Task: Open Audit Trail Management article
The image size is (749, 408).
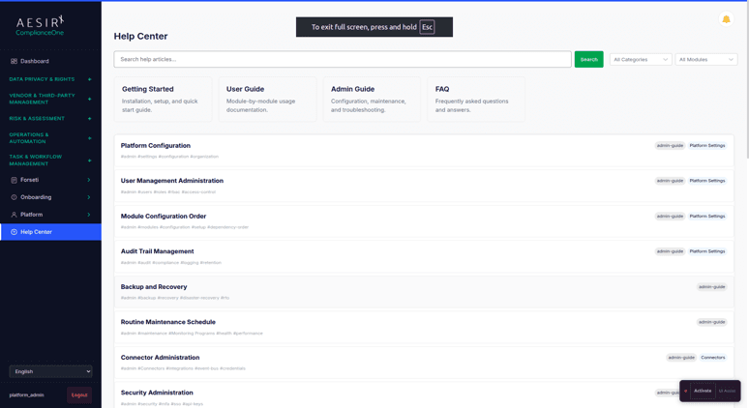Action: point(424,256)
